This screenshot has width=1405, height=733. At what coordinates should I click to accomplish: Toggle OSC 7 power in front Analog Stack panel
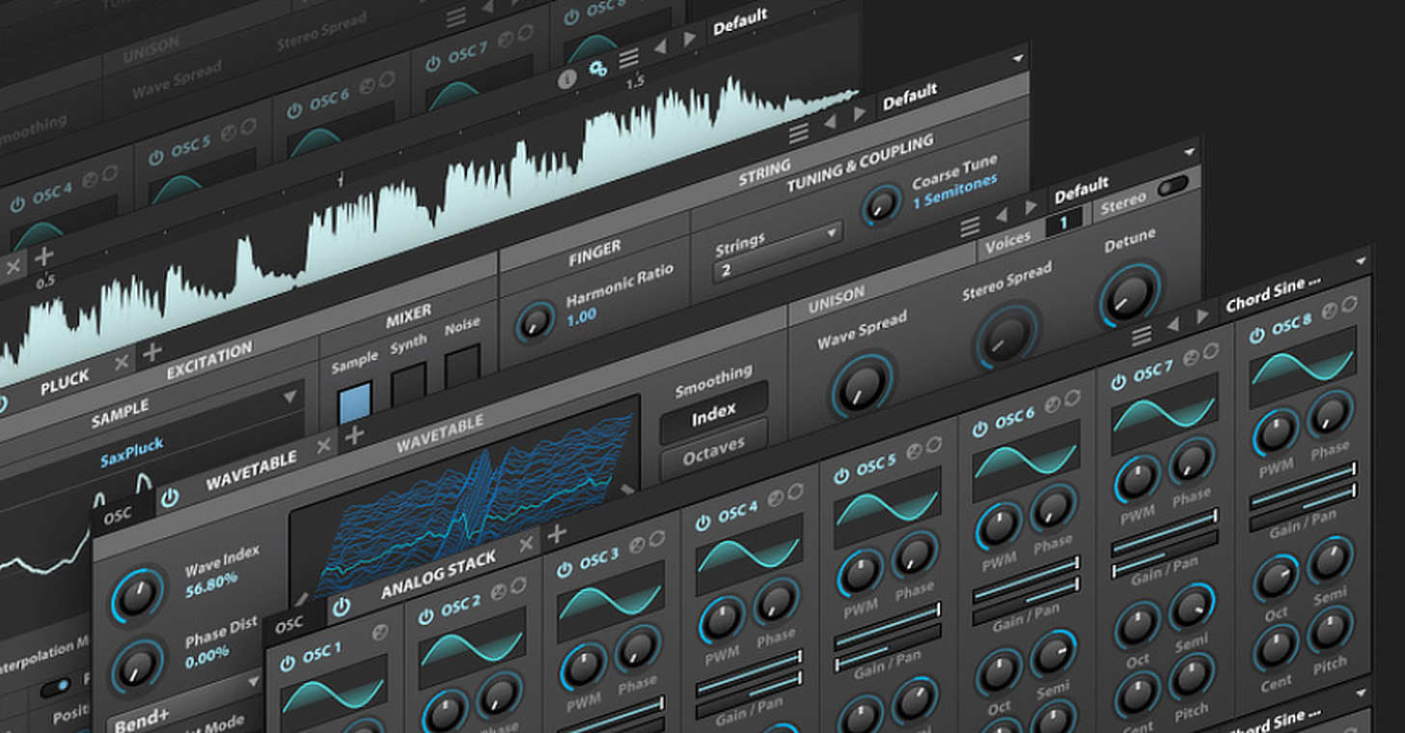click(1118, 383)
